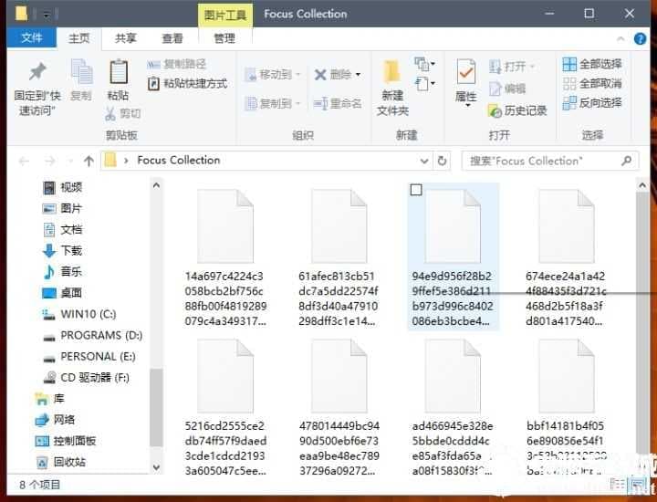Open Libraries (库) in the navigation pane

(x=50, y=399)
